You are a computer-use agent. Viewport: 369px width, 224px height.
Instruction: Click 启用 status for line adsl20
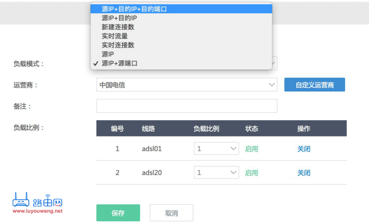click(251, 172)
